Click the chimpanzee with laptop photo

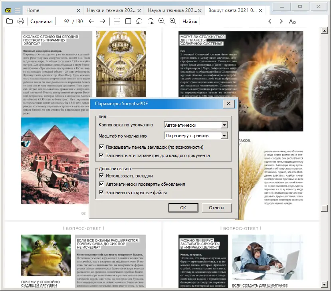click(268, 257)
